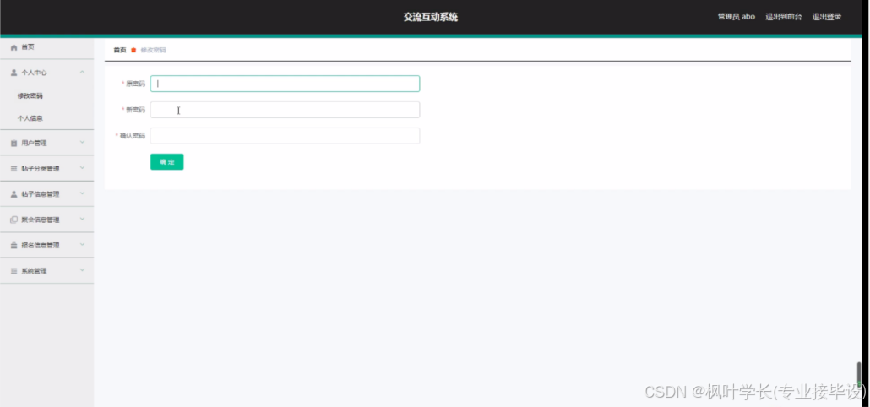The image size is (870, 407).
Task: Collapse the 个人中心 menu with its chevron
Action: (x=82, y=72)
